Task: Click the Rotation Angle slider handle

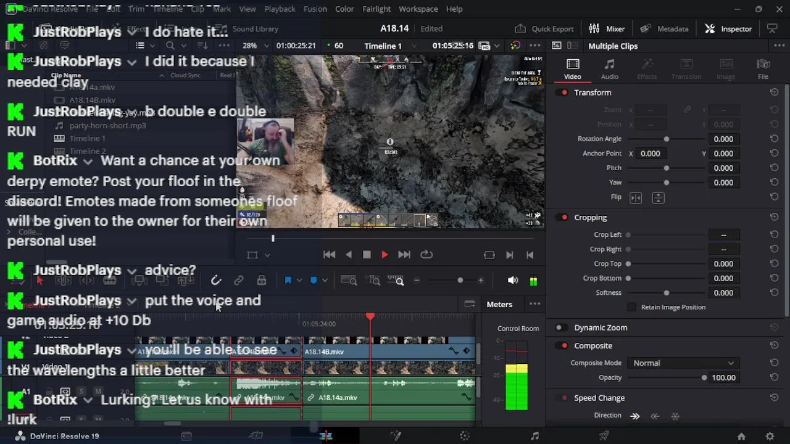Action: click(x=666, y=139)
